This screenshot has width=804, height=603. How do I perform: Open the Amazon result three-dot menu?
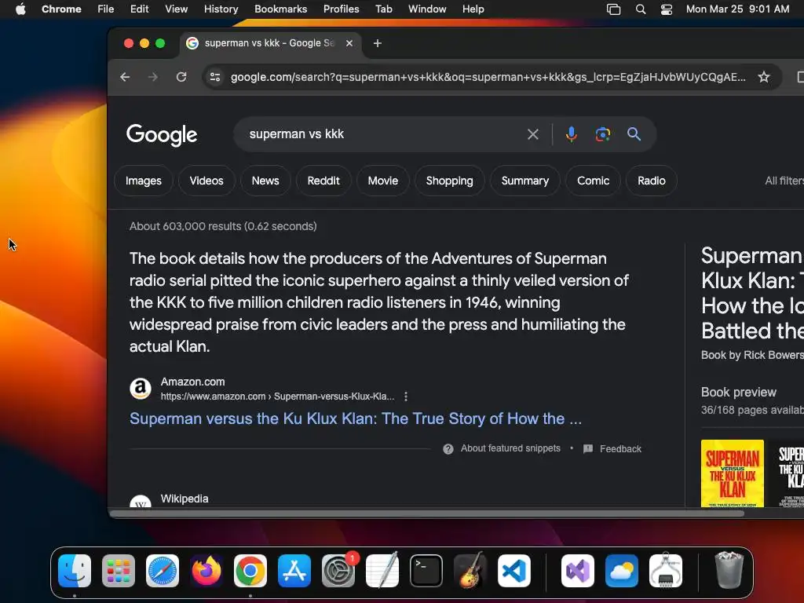pyautogui.click(x=406, y=397)
